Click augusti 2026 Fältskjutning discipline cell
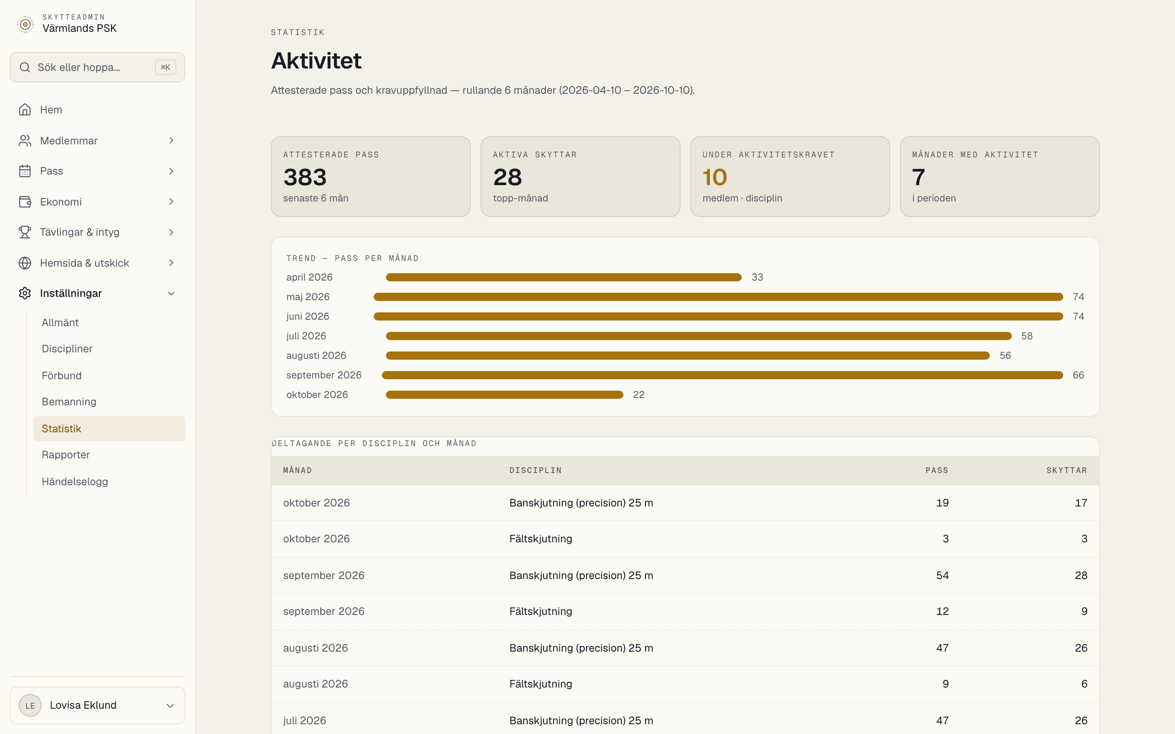The width and height of the screenshot is (1175, 734). pos(541,684)
